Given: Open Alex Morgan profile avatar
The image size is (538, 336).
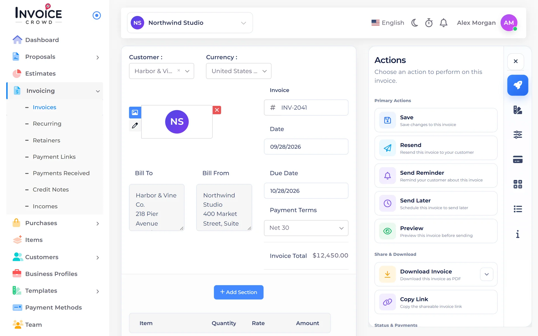Looking at the screenshot, I should click(x=509, y=23).
